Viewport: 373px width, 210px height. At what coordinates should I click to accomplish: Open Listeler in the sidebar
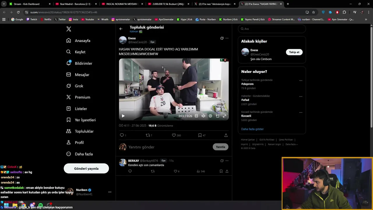pos(77,108)
